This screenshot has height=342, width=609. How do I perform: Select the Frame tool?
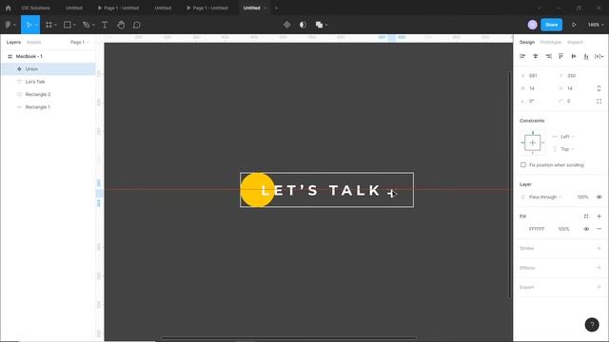coord(49,25)
